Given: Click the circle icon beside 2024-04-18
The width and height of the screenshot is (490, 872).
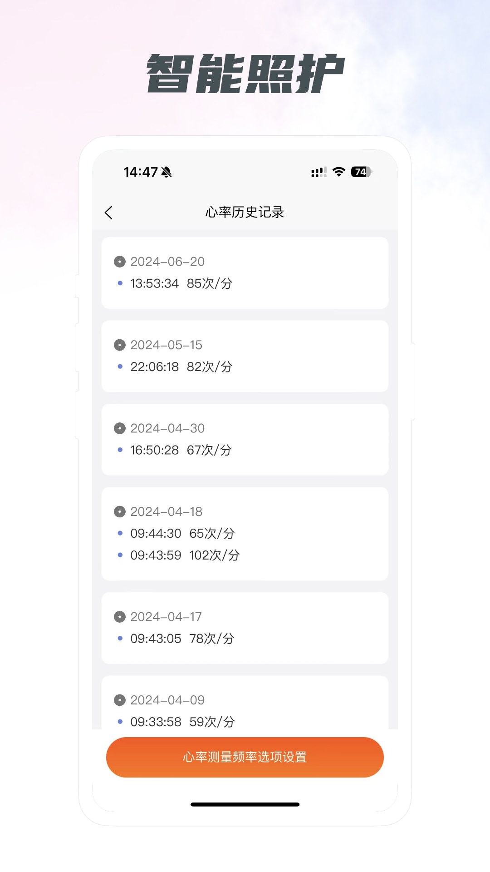Looking at the screenshot, I should coord(120,512).
